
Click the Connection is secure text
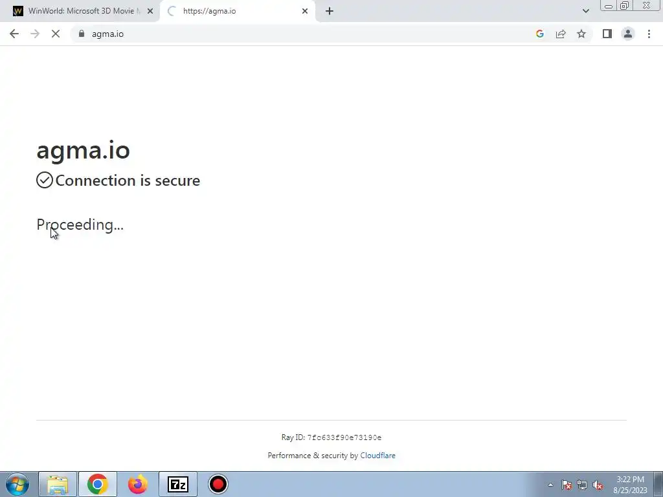coord(128,181)
